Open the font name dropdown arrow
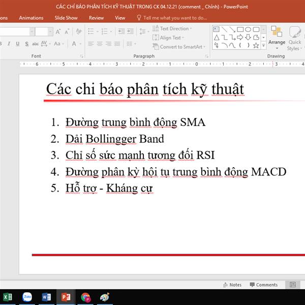This screenshot has height=305, width=305. click(32, 32)
